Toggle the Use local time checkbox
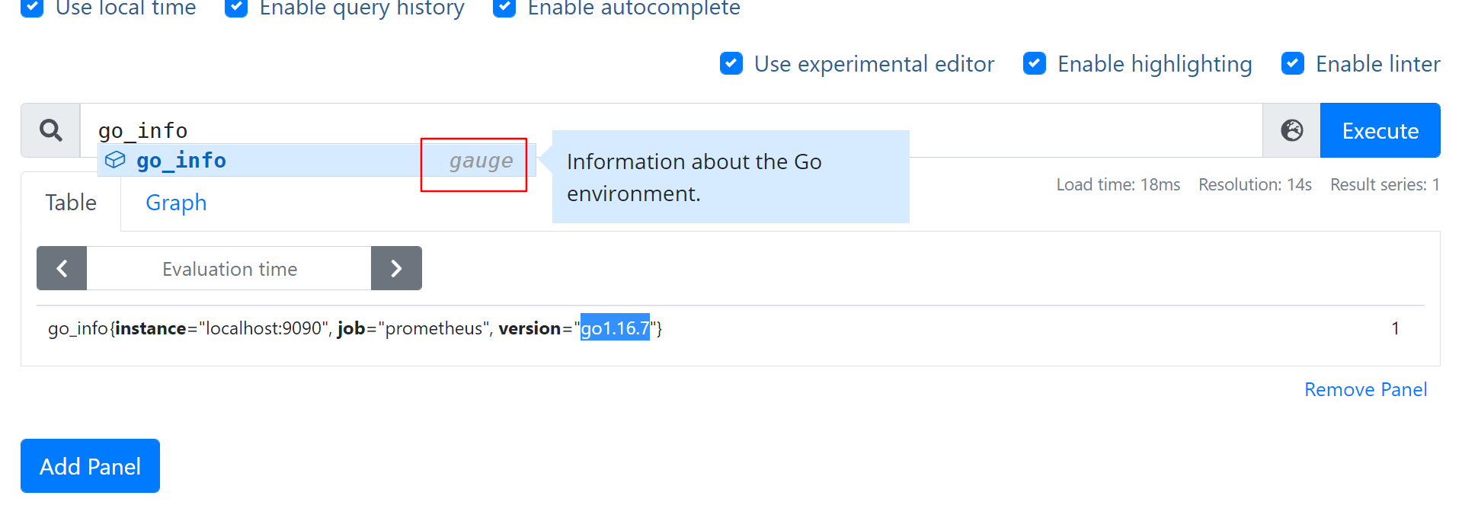This screenshot has width=1462, height=518. click(32, 8)
